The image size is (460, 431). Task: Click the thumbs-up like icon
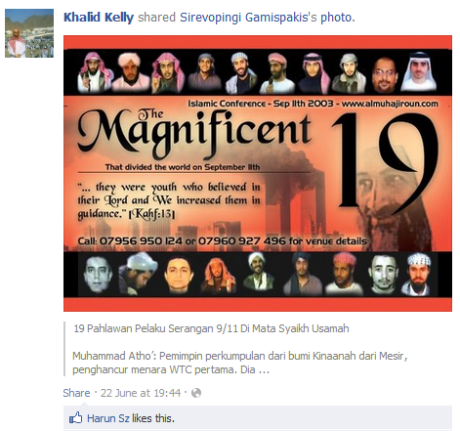pyautogui.click(x=75, y=417)
